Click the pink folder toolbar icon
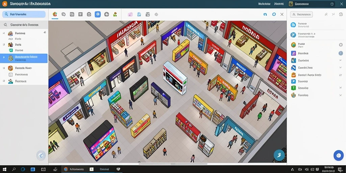This screenshot has width=346, height=173. click(130, 14)
